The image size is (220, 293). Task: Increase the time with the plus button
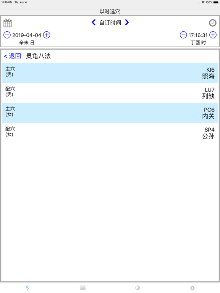point(213,35)
